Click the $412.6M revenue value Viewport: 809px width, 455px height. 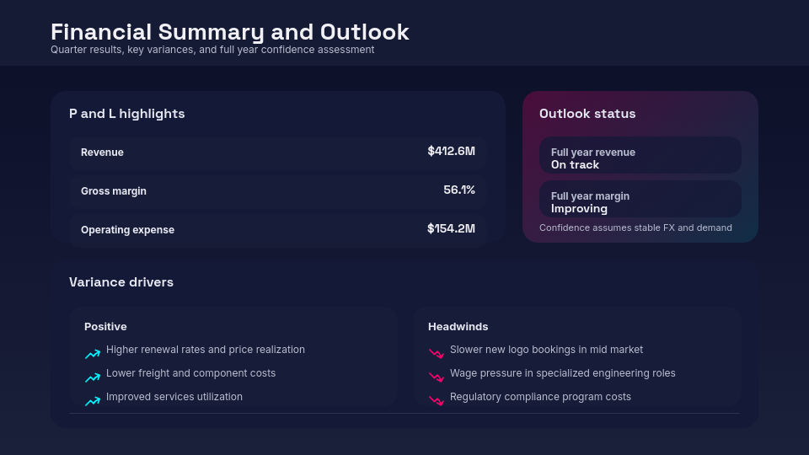(x=451, y=152)
